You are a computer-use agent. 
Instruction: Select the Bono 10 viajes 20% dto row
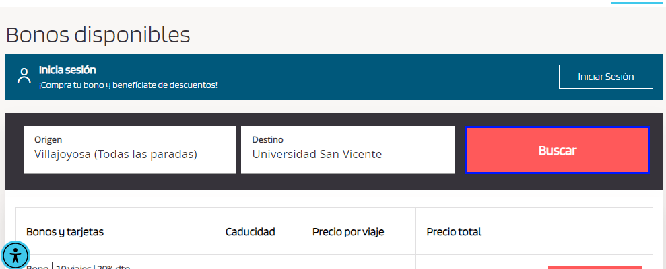point(78,266)
